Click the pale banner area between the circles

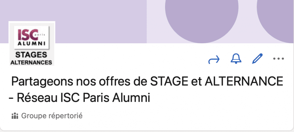(247, 27)
